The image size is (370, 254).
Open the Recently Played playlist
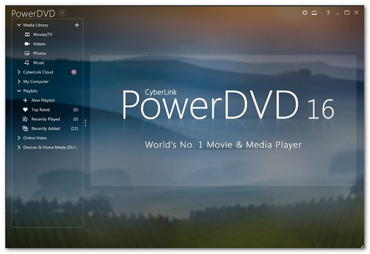(45, 119)
